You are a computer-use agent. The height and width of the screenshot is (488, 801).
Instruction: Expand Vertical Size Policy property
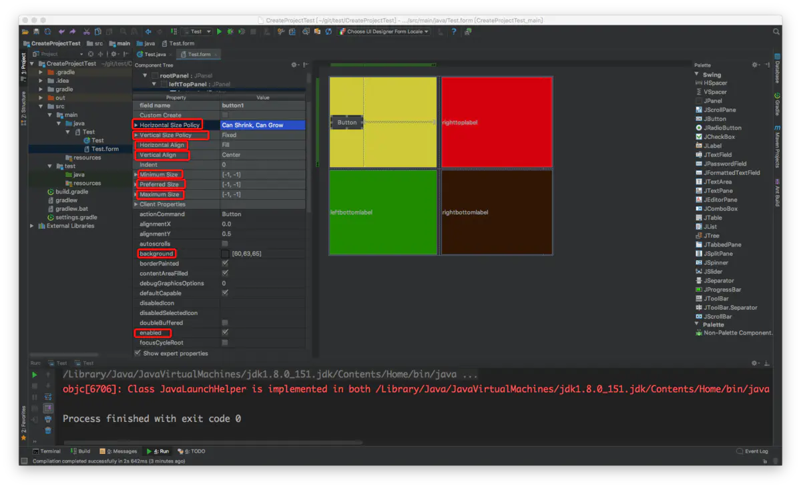pyautogui.click(x=136, y=135)
